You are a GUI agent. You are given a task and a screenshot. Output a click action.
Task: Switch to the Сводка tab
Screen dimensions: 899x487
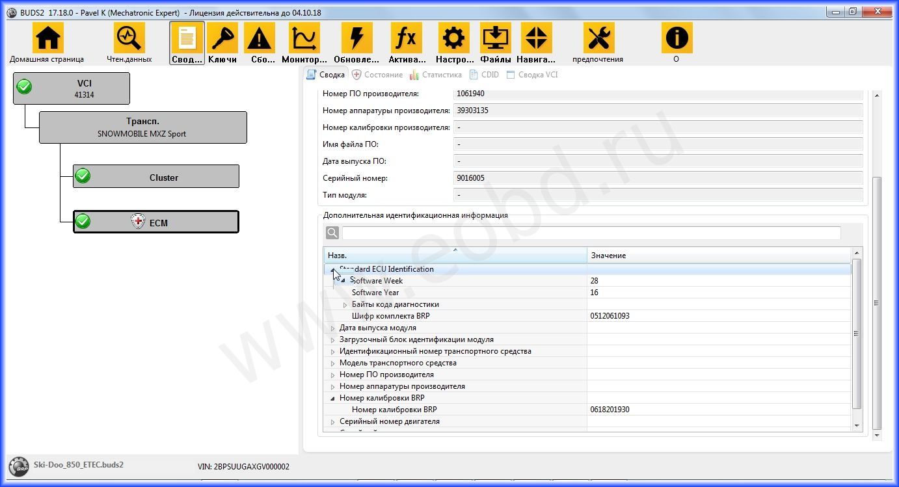tap(326, 75)
